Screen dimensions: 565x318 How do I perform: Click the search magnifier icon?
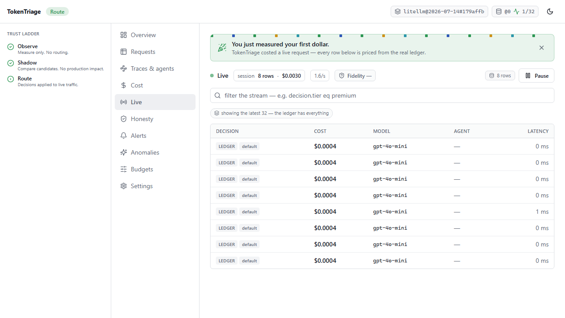pos(218,95)
